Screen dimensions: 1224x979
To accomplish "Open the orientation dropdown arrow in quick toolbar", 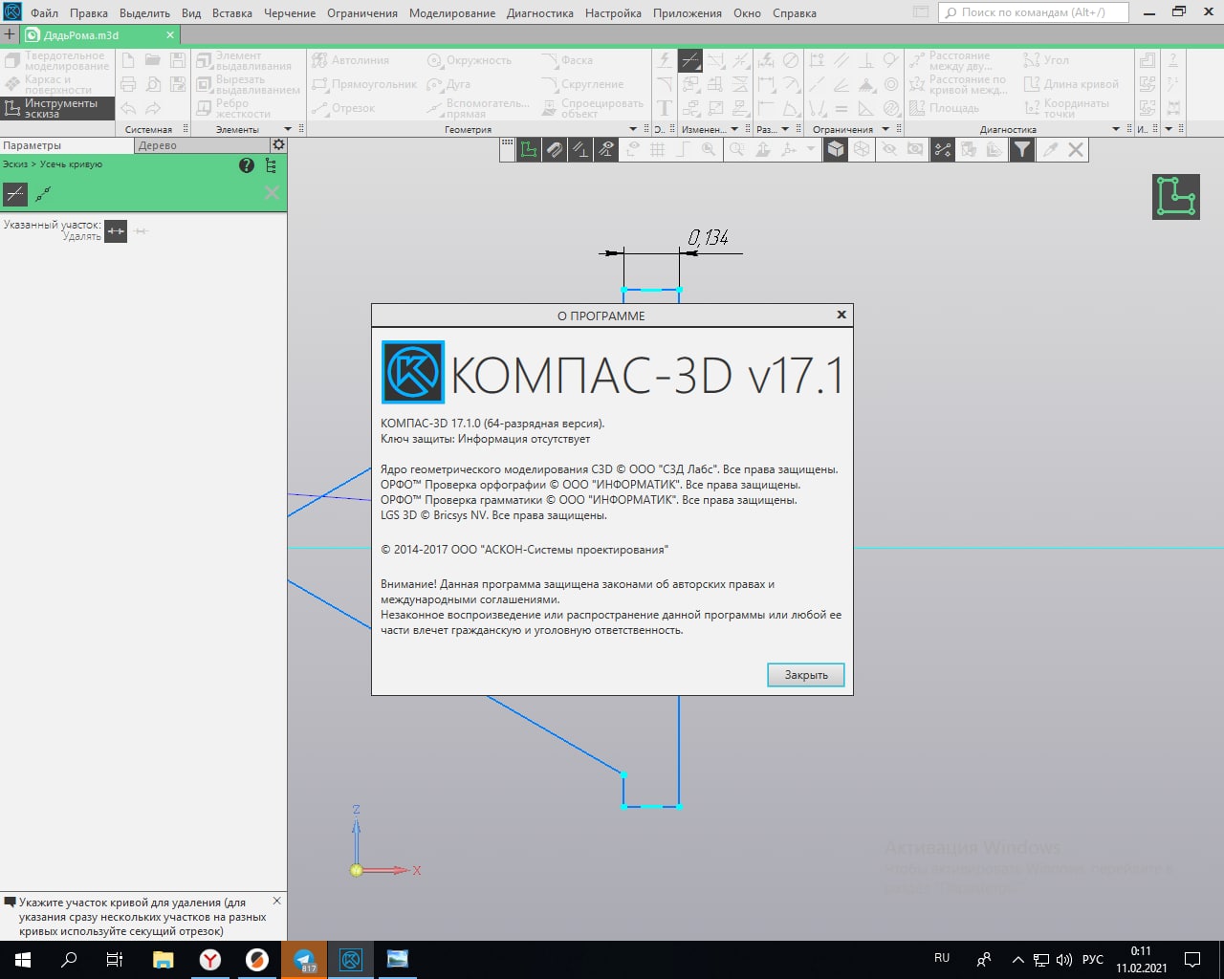I will tap(811, 149).
